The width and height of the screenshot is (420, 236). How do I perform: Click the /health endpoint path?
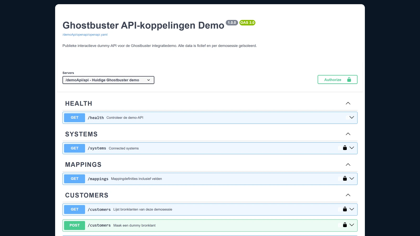pyautogui.click(x=96, y=118)
